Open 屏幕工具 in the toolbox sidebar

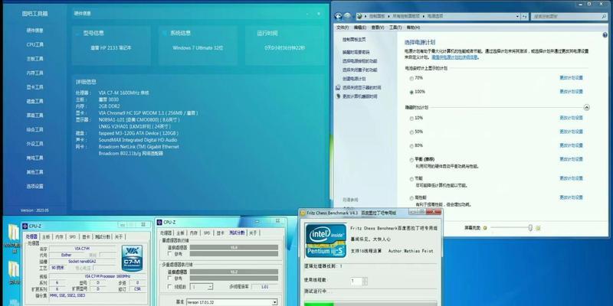point(34,116)
